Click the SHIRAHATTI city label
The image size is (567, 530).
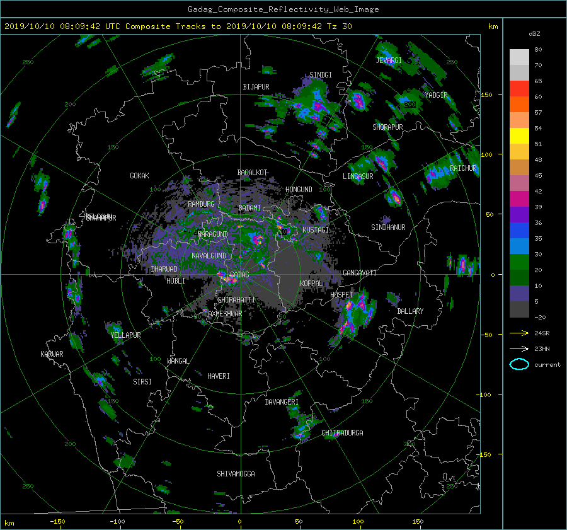pos(236,300)
